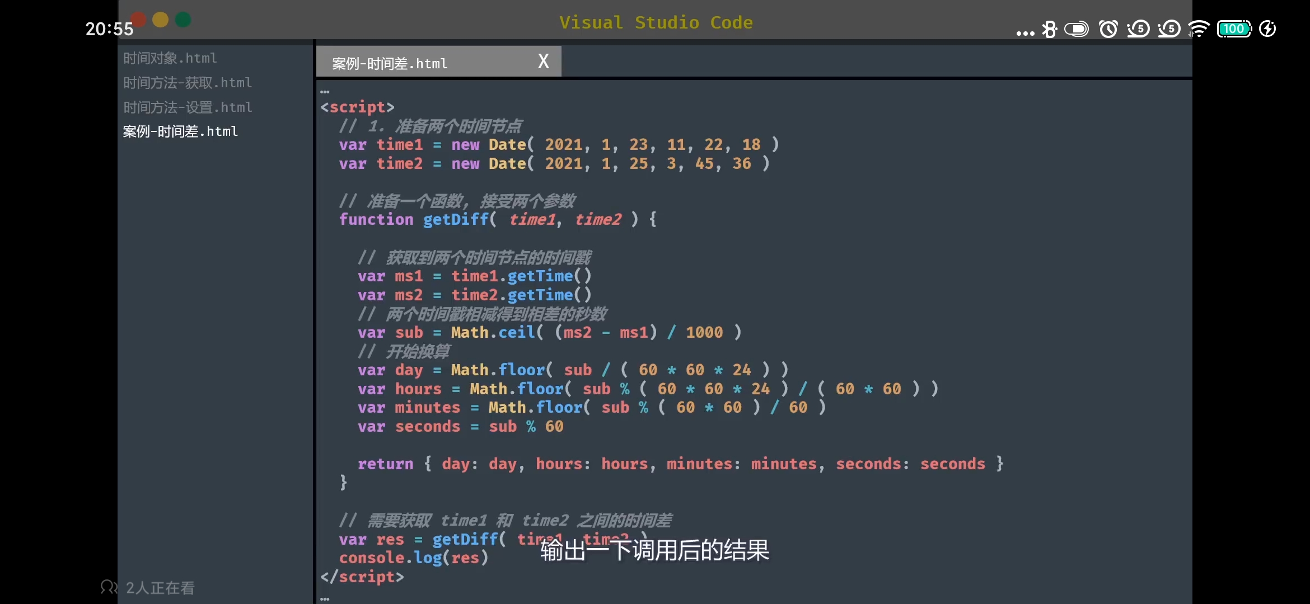The image size is (1310, 604).
Task: Expand collapsed code dots above script tag
Action: [x=325, y=91]
